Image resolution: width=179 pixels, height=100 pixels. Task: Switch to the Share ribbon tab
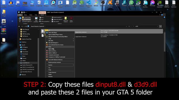[x=31, y=15]
